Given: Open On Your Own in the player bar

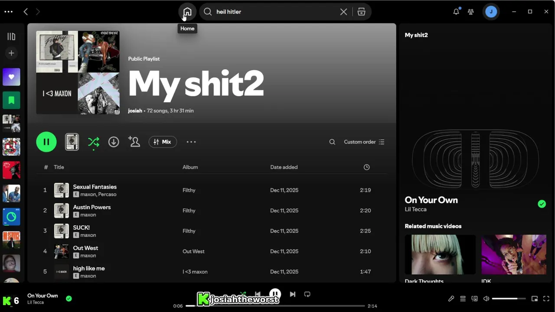Looking at the screenshot, I should tap(42, 296).
